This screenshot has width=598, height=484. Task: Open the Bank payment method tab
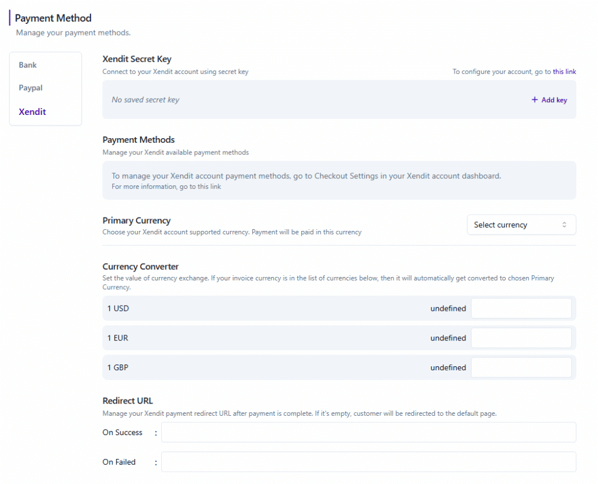click(x=28, y=65)
